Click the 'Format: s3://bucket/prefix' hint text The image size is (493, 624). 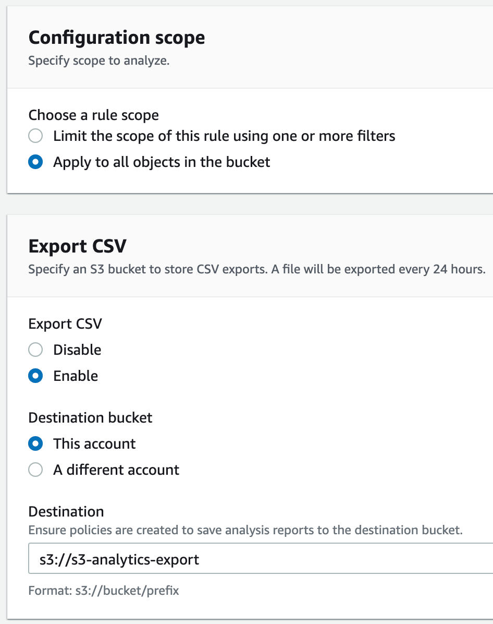click(x=103, y=591)
